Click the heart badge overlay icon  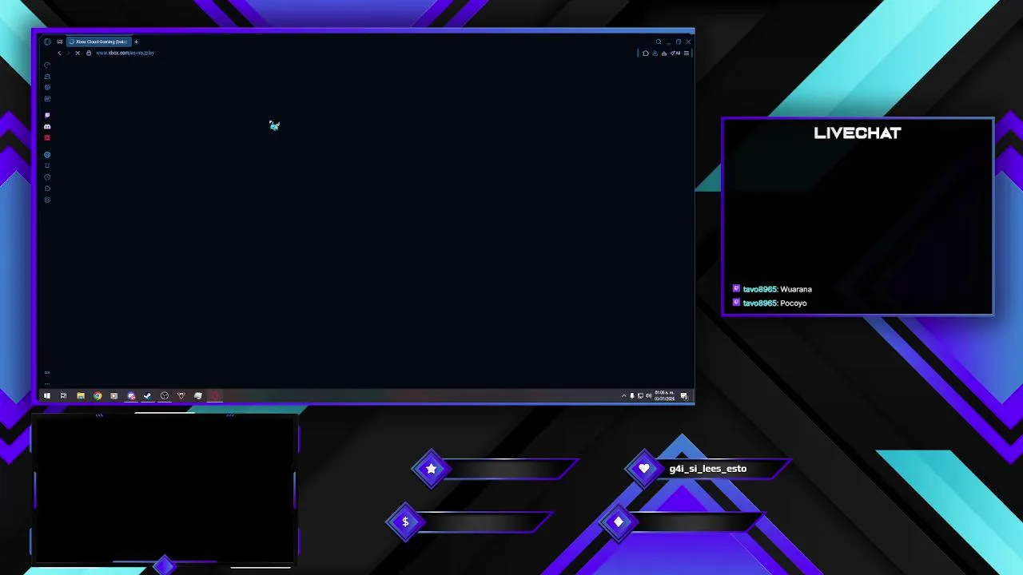point(644,469)
